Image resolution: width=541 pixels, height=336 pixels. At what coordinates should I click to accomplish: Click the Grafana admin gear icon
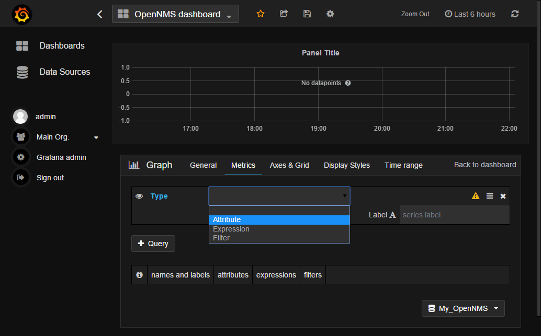pos(21,157)
